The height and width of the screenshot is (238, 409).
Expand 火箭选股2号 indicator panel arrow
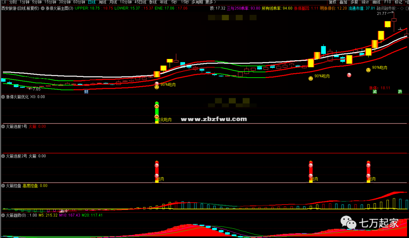point(3,156)
